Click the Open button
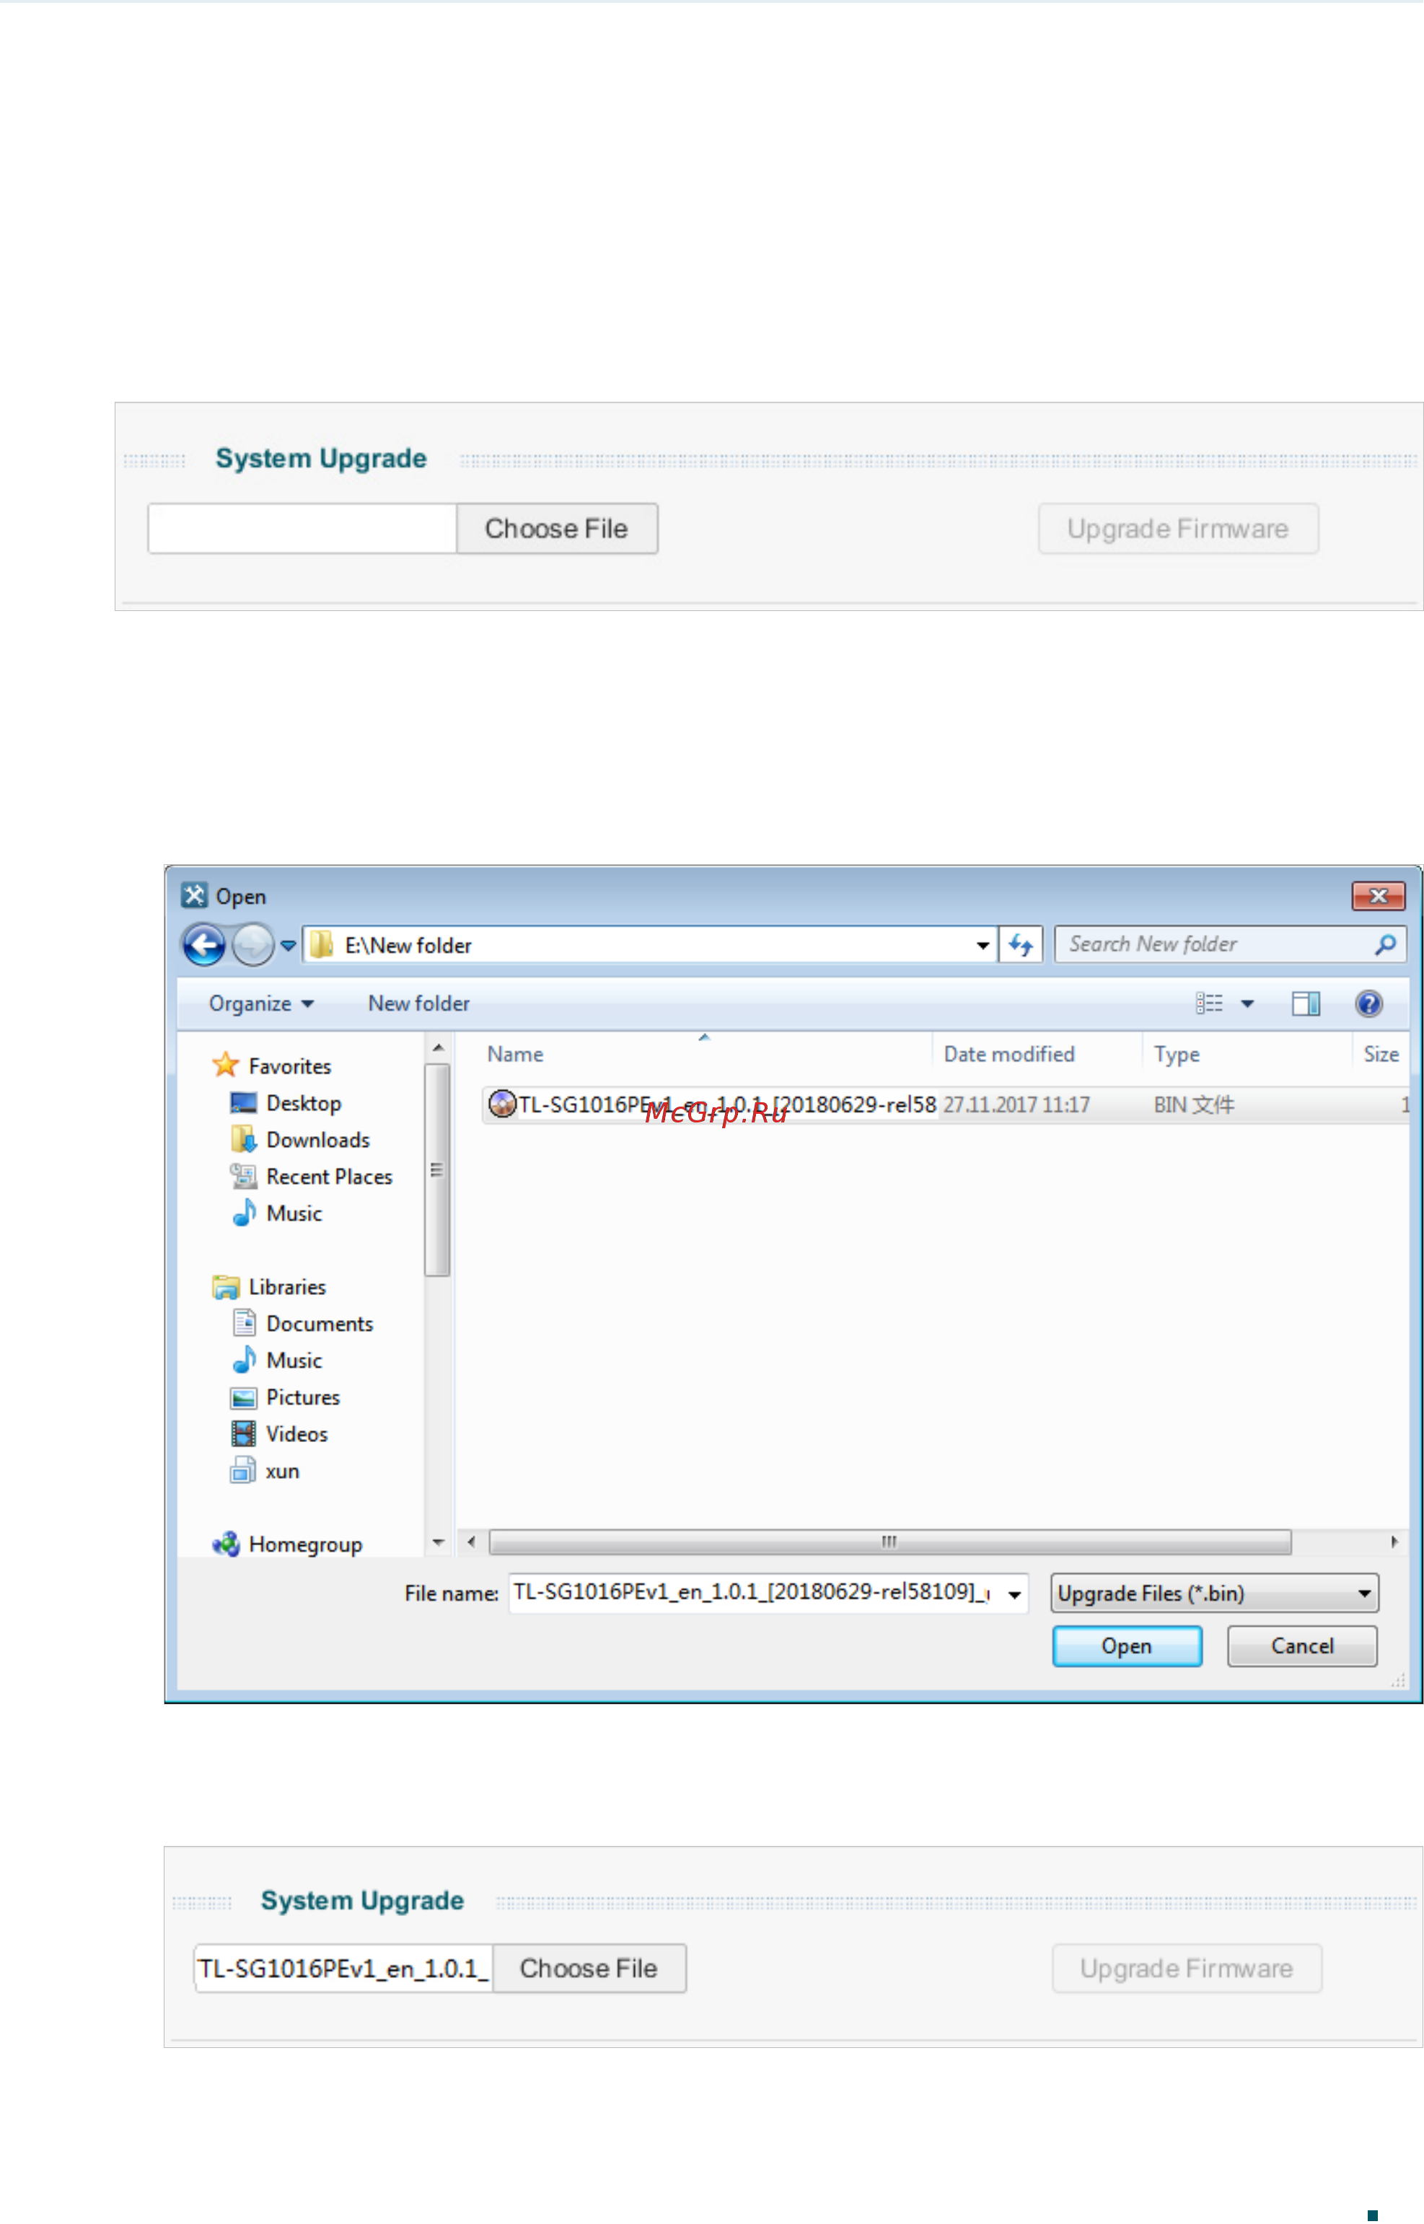The image size is (1424, 2224). tap(1128, 1647)
